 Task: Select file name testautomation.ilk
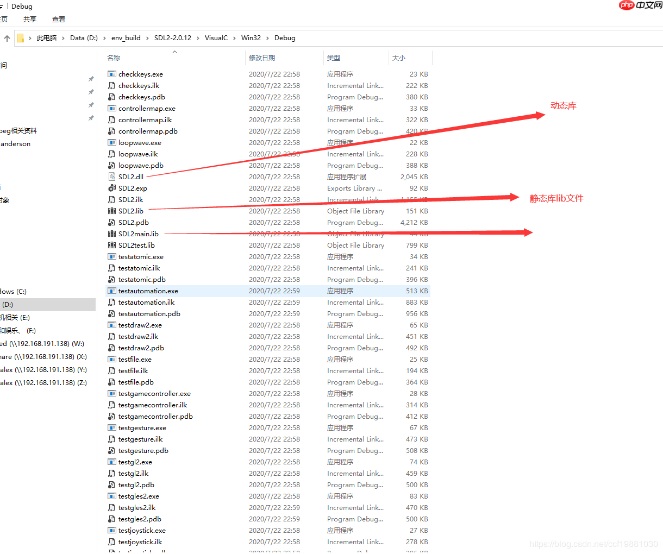pos(147,303)
